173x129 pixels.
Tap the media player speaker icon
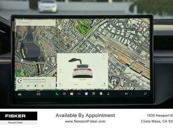(50, 86)
